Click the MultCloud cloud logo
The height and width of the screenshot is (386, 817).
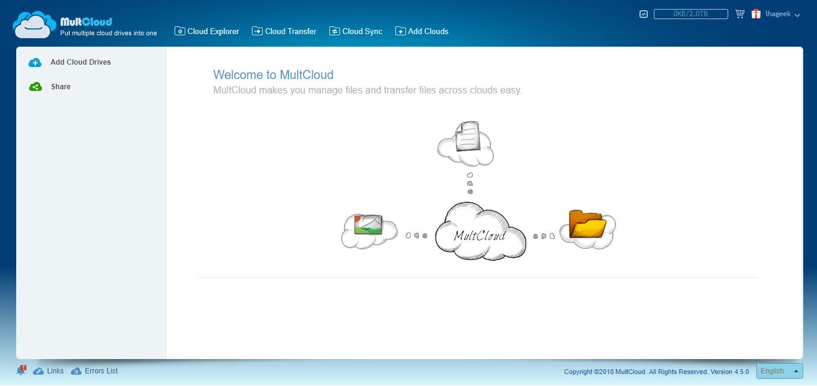(35, 25)
